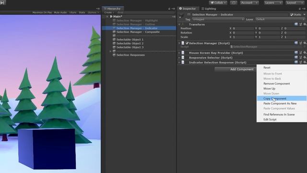Toggle Maximize On Play
Viewport: 307px width, 173px height.
(x=42, y=12)
